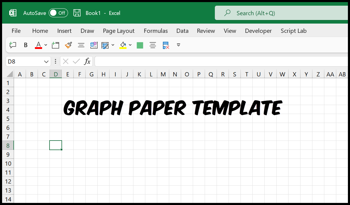Screen dimensions: 350x205
Task: Click the three-dot formula bar handle
Action: click(55, 61)
